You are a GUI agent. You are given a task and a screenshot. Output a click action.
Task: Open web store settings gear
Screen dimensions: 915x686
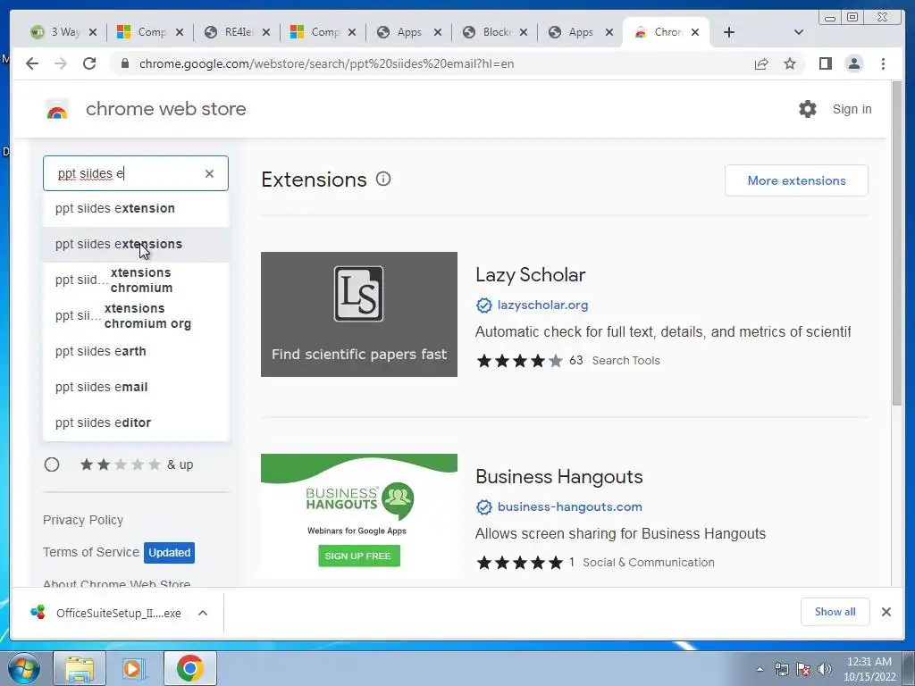click(808, 109)
